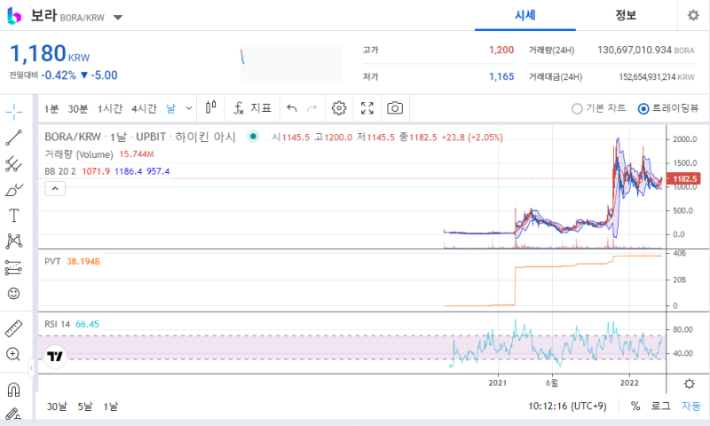Image resolution: width=710 pixels, height=426 pixels.
Task: Click the mini price sparkline thumbnail
Action: click(x=291, y=63)
